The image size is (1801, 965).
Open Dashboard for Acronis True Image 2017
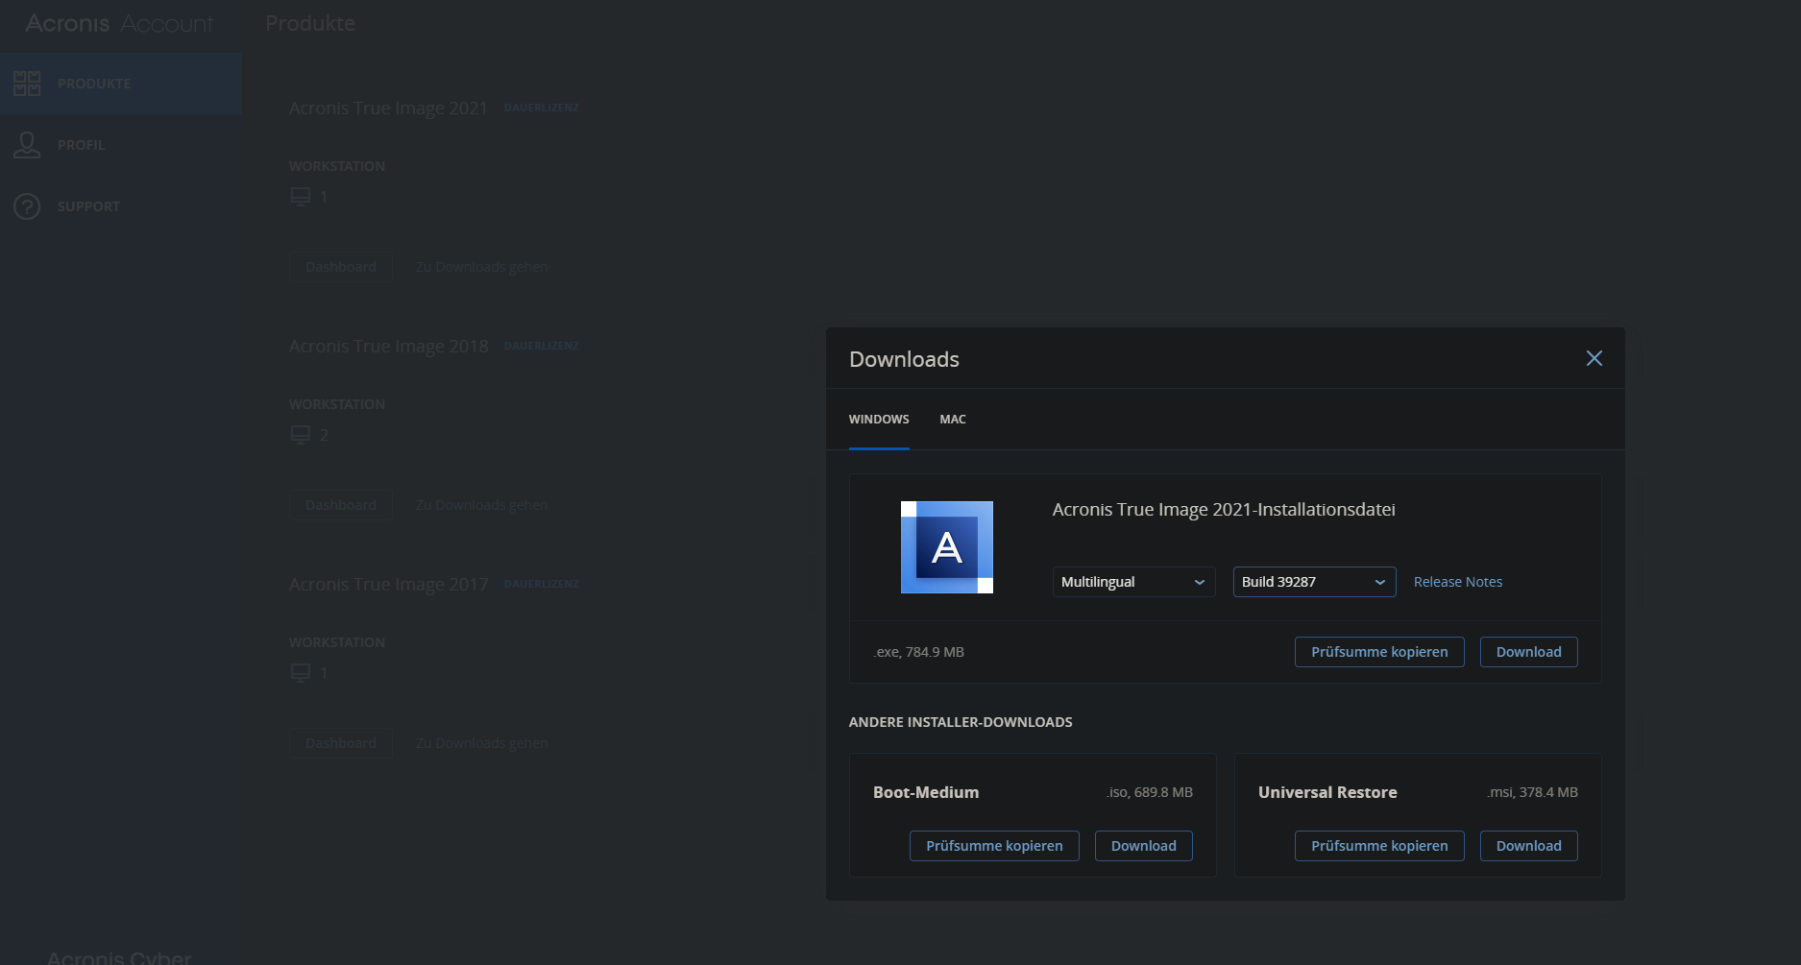341,743
